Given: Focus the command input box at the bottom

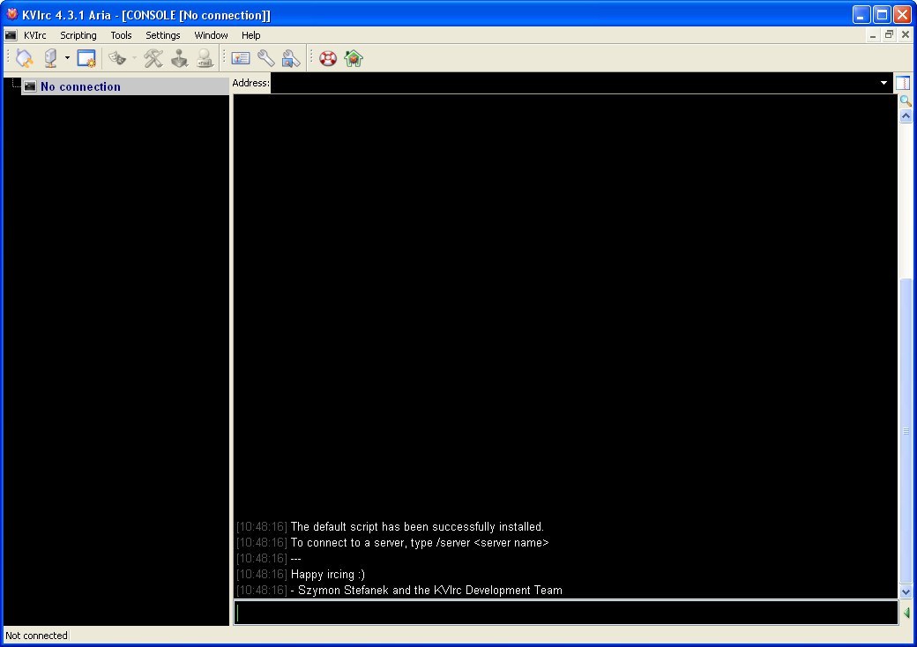Looking at the screenshot, I should point(565,613).
